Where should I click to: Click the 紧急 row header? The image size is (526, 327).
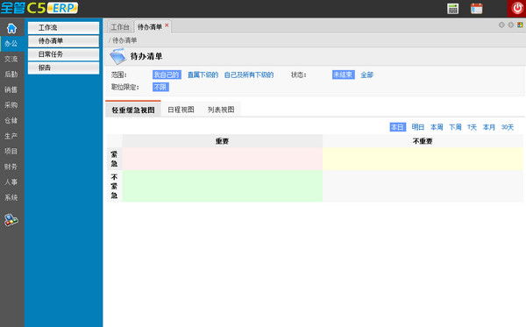point(114,159)
